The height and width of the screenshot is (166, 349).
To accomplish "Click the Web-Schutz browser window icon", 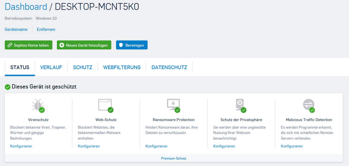I will click(105, 105).
